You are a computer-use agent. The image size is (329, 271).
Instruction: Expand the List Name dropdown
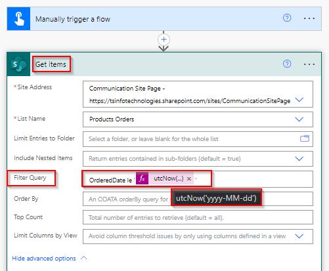point(299,119)
